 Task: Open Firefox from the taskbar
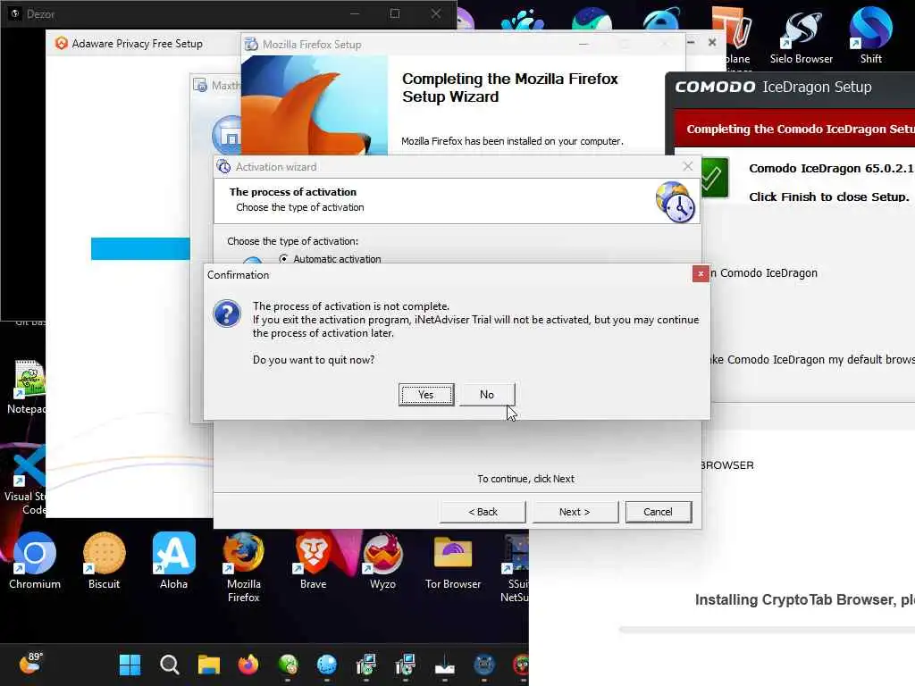pyautogui.click(x=248, y=665)
